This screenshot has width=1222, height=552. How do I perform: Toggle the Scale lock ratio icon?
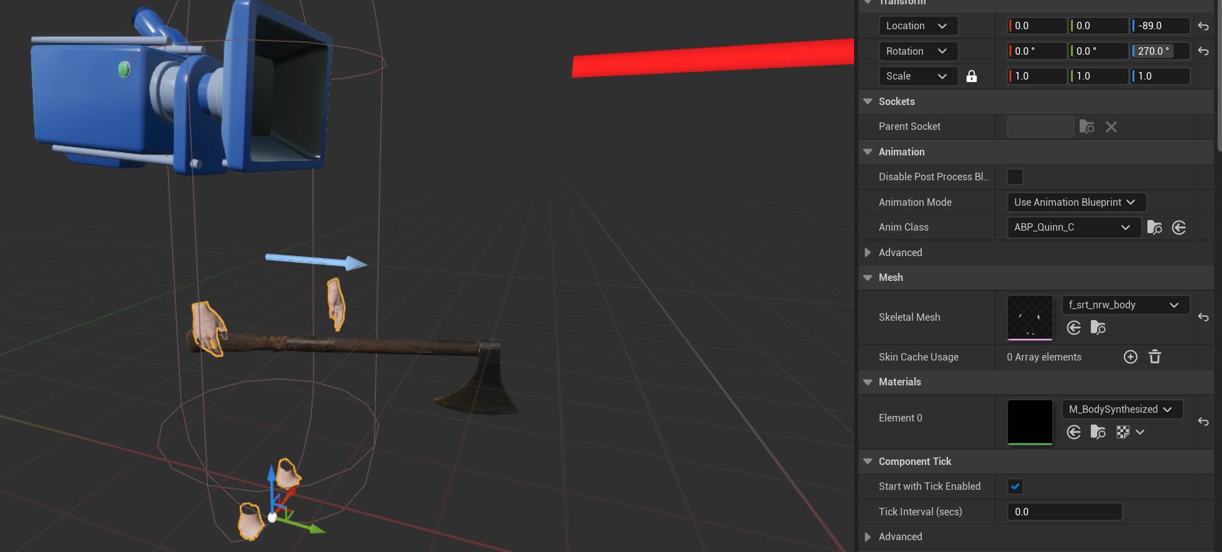tap(972, 76)
